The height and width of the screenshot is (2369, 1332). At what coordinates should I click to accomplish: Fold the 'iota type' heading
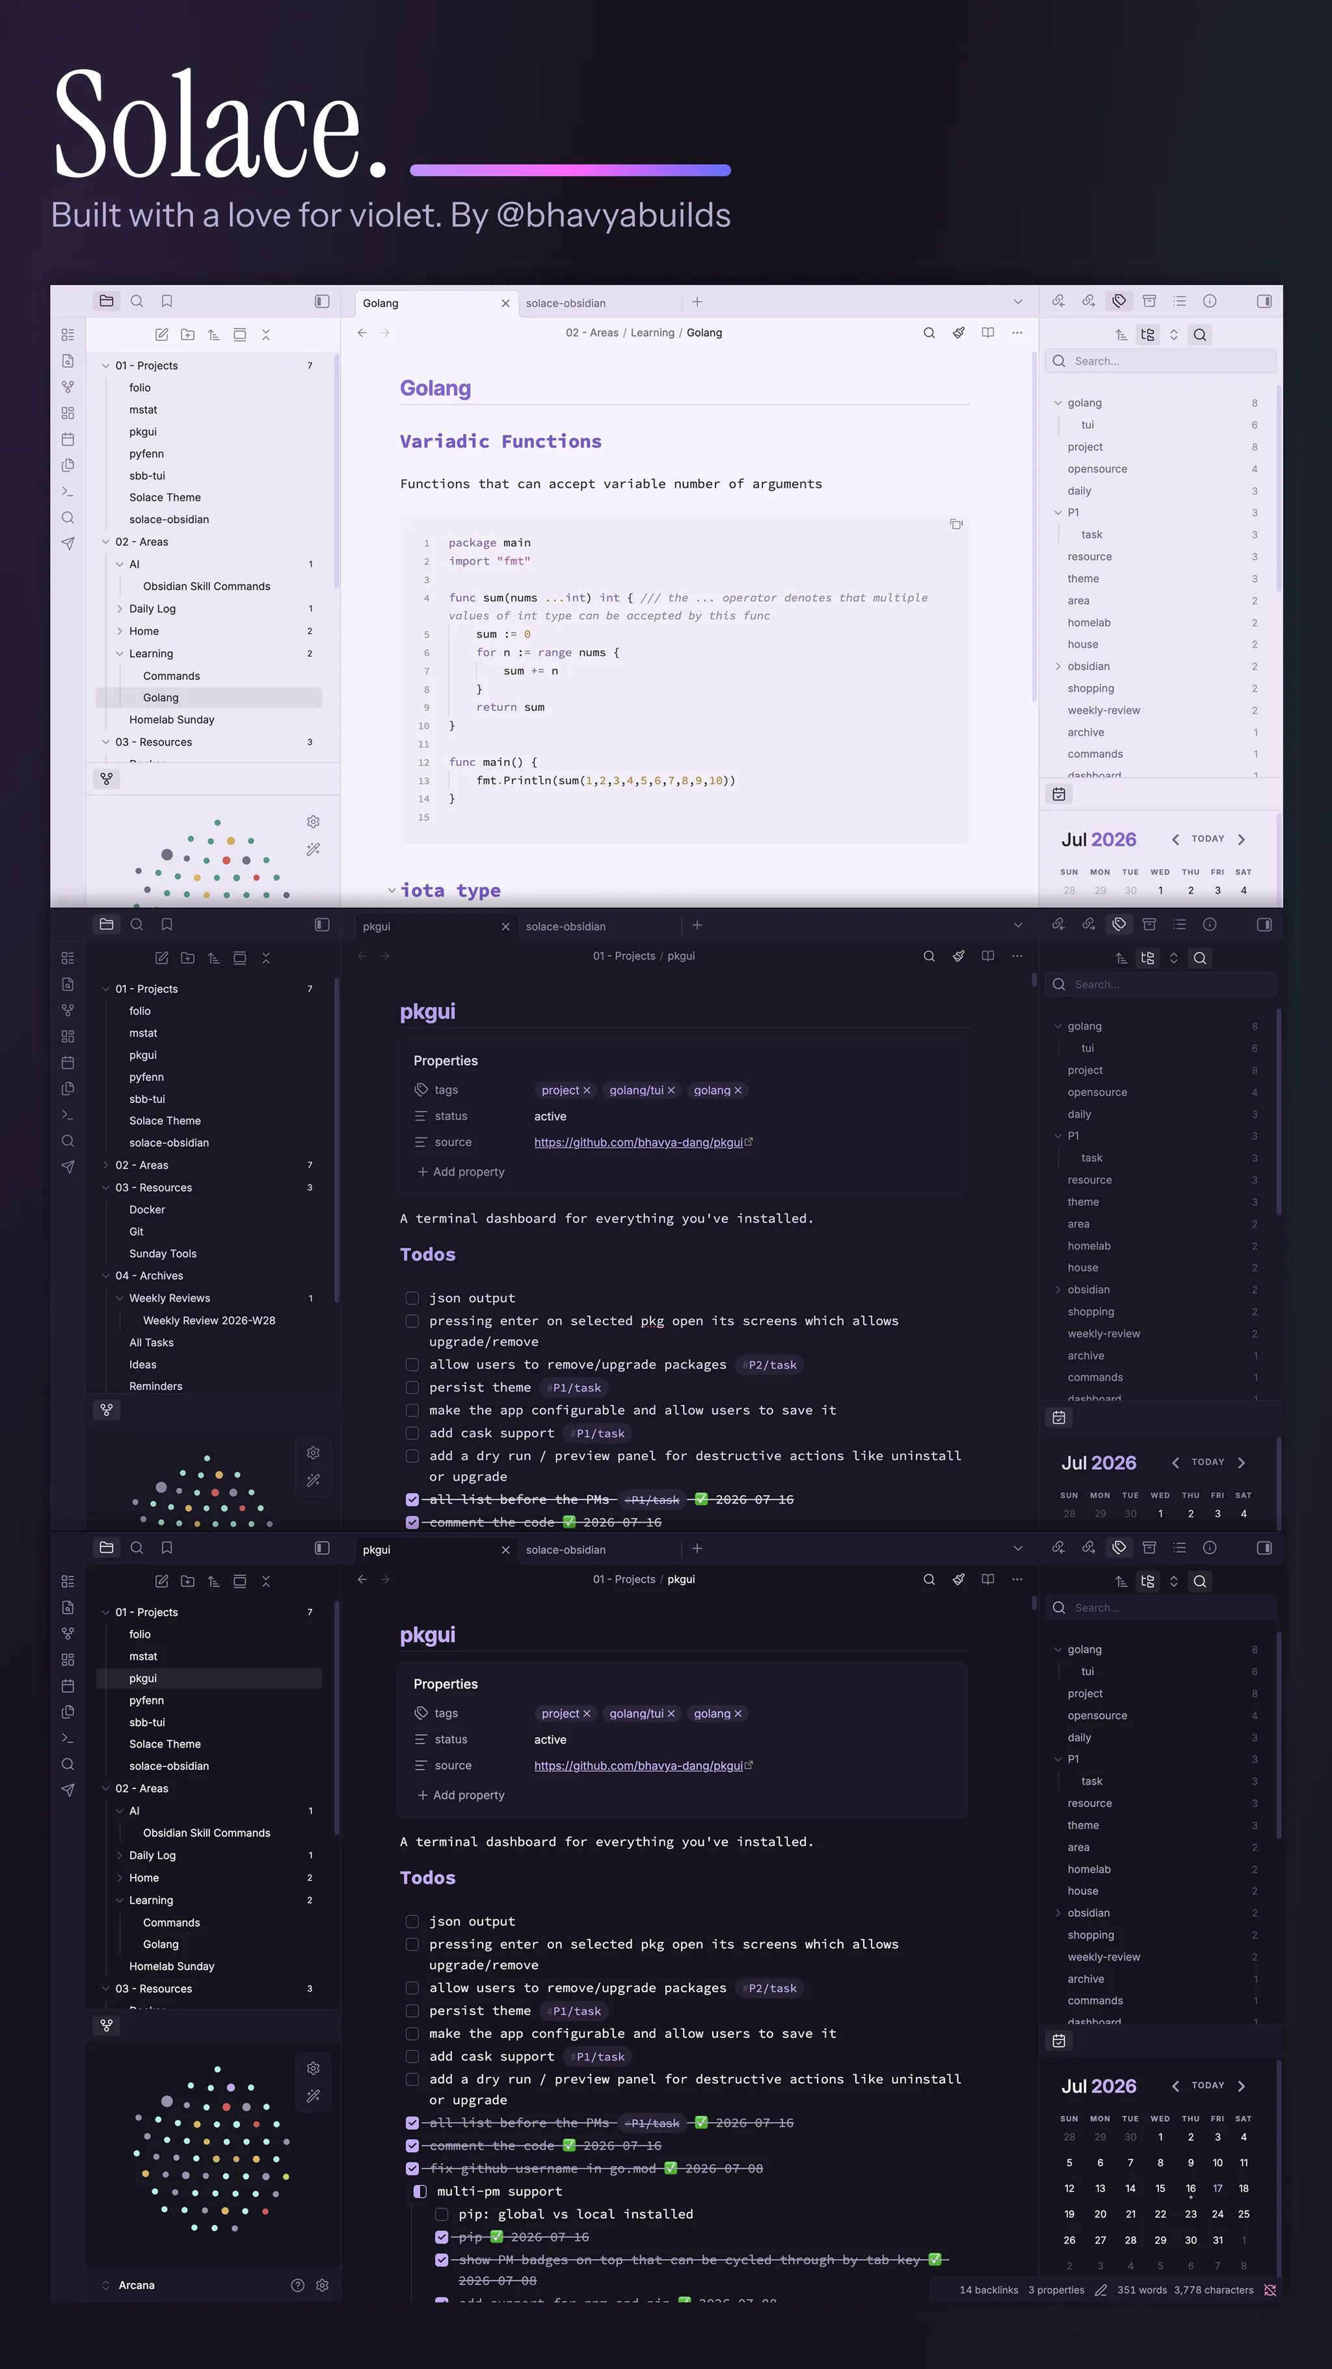point(392,890)
